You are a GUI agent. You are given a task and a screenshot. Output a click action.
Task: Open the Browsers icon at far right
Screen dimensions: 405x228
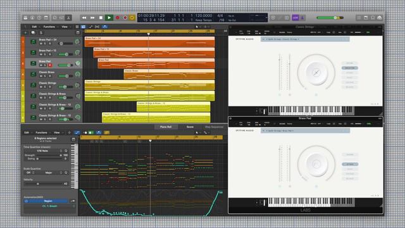point(380,18)
